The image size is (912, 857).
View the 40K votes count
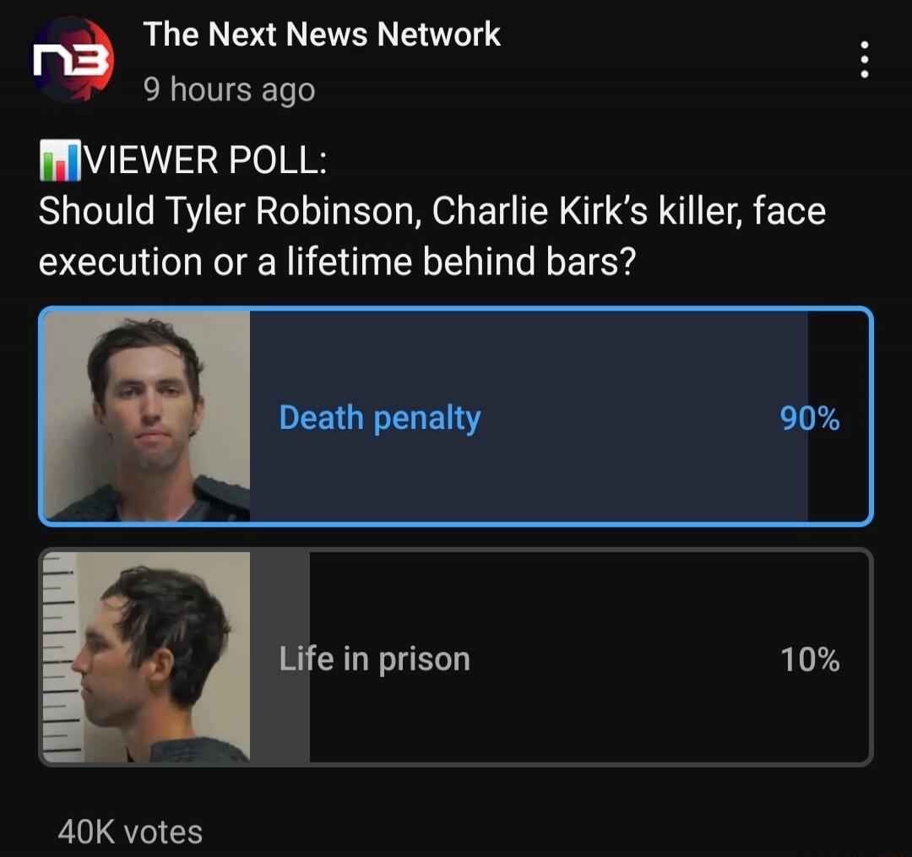(x=130, y=832)
